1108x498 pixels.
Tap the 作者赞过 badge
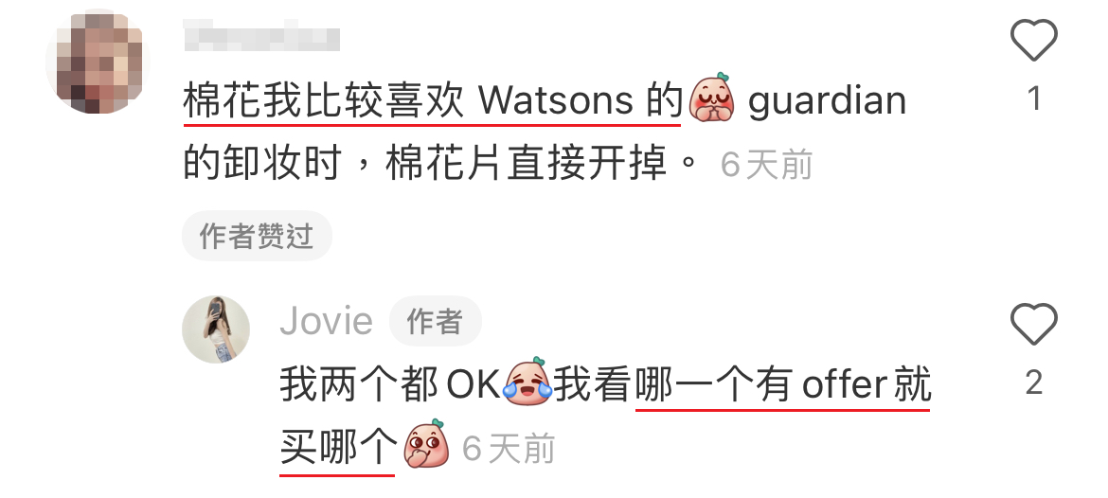[x=257, y=236]
